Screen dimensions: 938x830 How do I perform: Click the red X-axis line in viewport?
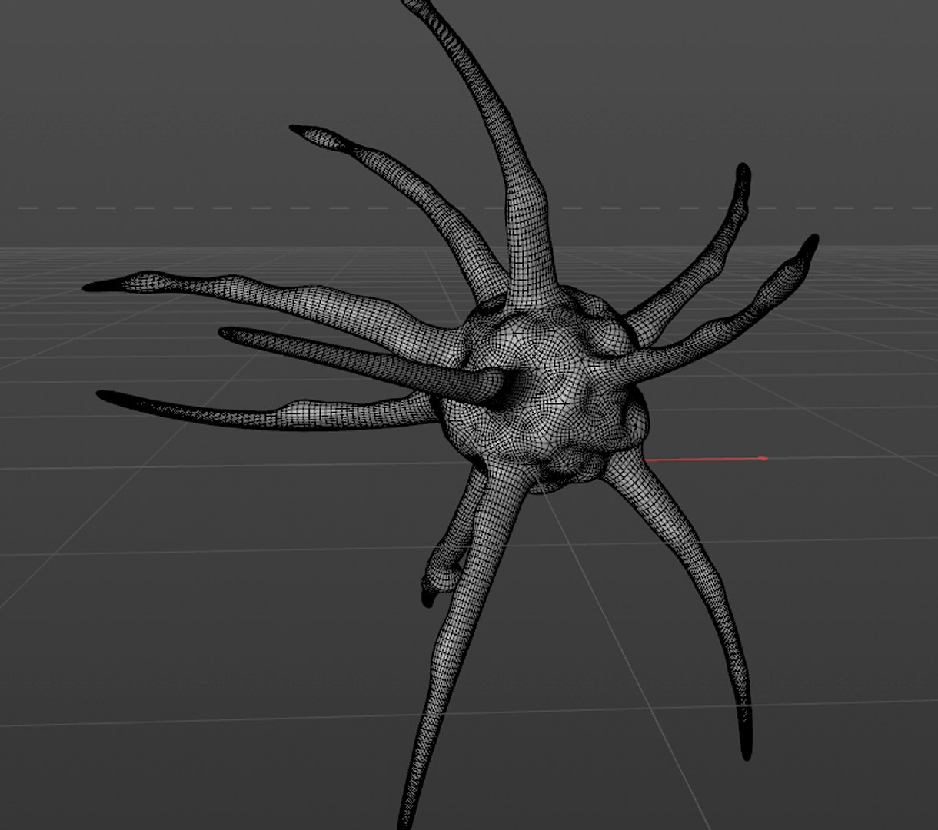tap(706, 459)
